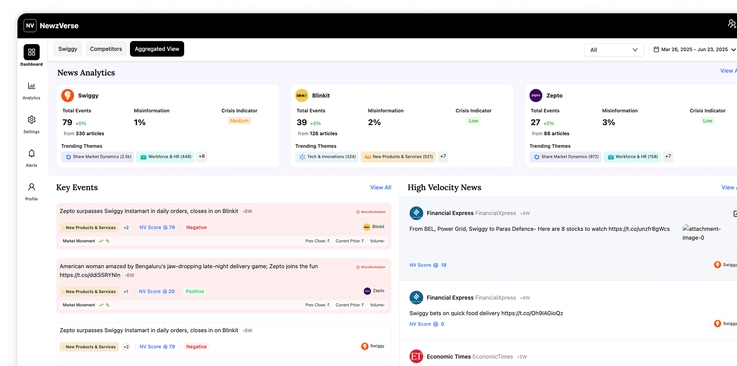Image resolution: width=737 pixels, height=366 pixels.
Task: Switch to the Competitors tab
Action: click(106, 49)
